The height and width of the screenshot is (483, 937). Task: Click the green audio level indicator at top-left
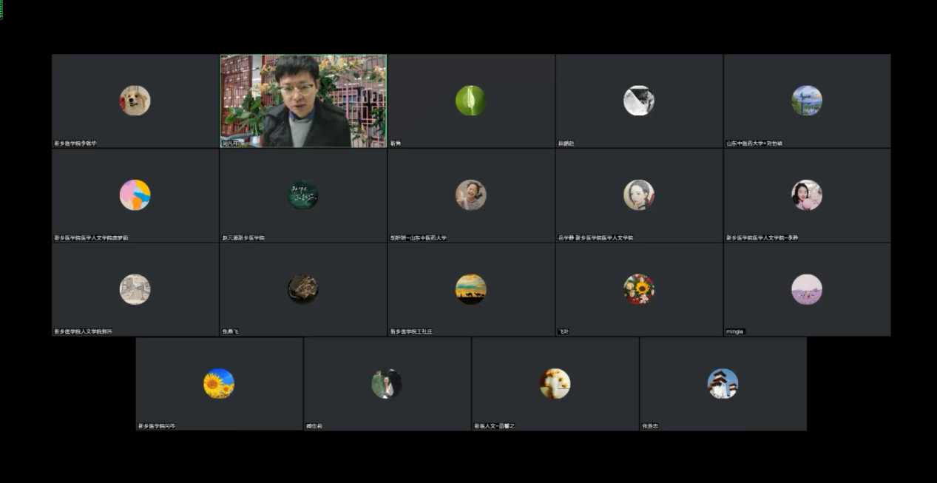click(x=1, y=10)
